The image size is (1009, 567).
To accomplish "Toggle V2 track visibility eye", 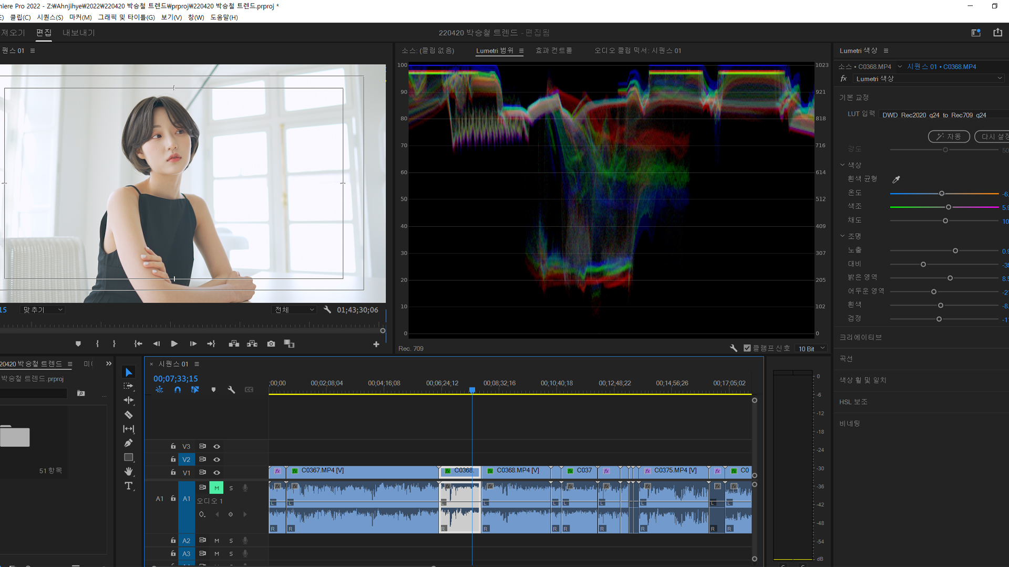I will 217,459.
